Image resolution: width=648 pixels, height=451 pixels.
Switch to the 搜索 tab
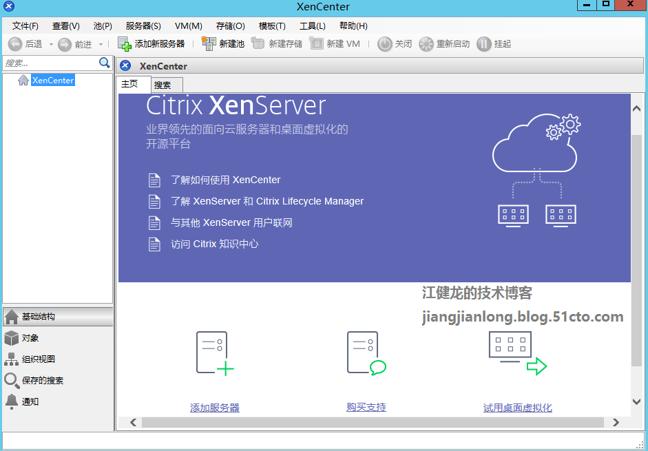click(x=167, y=85)
